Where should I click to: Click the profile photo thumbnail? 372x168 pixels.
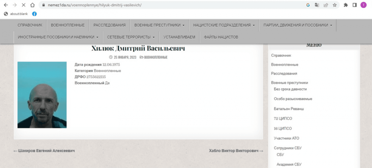42,95
